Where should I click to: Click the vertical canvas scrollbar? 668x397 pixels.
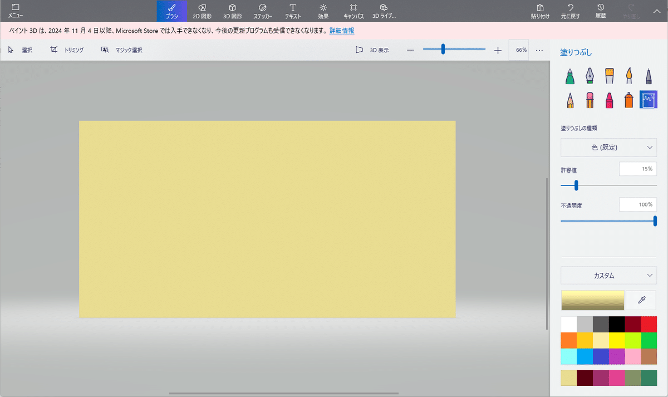tap(547, 253)
